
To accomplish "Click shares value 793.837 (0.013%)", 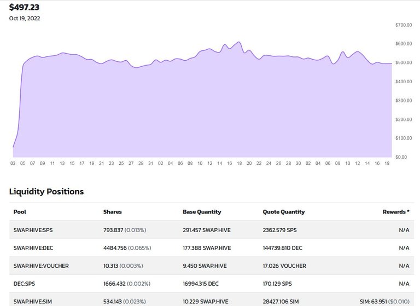I will [125, 230].
